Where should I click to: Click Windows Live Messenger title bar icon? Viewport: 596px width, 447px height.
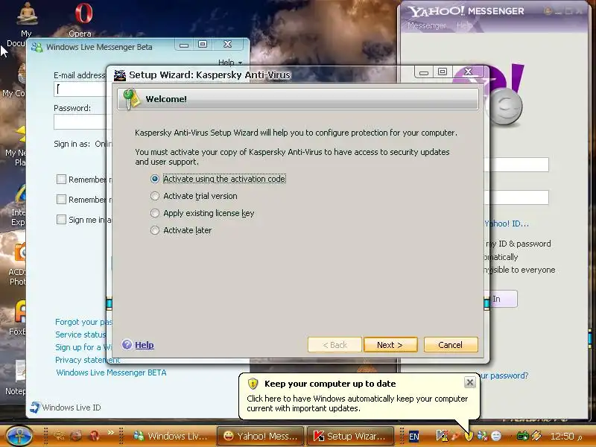coord(37,48)
